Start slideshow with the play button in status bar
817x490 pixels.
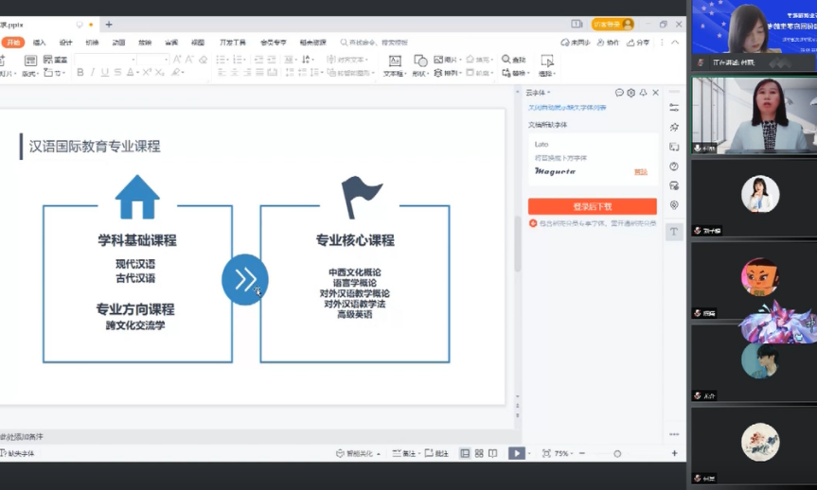pyautogui.click(x=516, y=454)
